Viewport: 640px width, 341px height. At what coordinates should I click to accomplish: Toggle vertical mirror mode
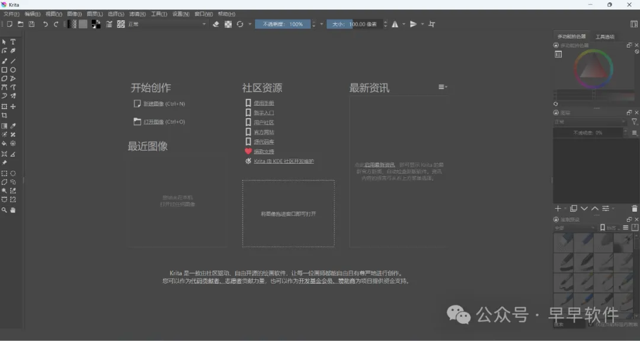click(x=414, y=24)
